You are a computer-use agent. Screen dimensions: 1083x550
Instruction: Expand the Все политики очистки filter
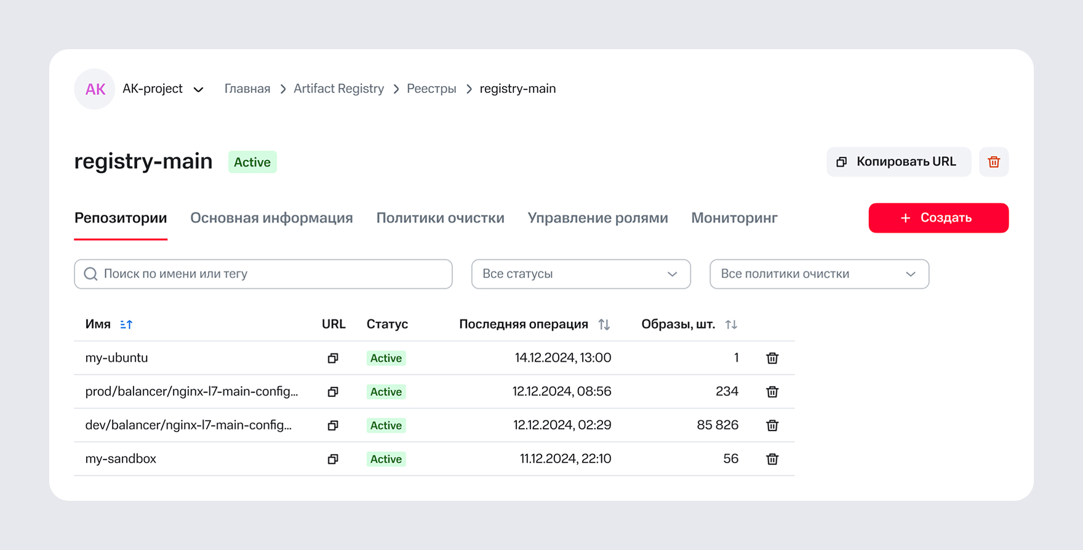point(818,274)
